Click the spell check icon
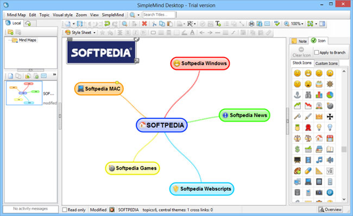353x216 pixels. point(277,24)
